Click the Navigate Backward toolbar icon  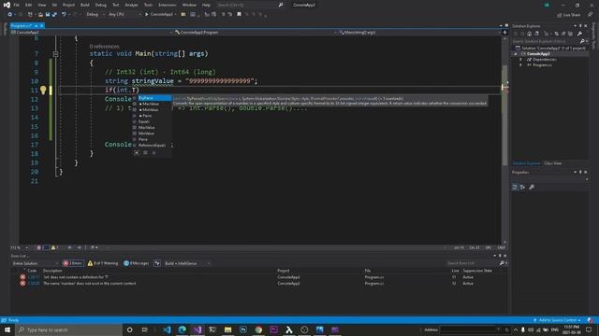[10, 14]
